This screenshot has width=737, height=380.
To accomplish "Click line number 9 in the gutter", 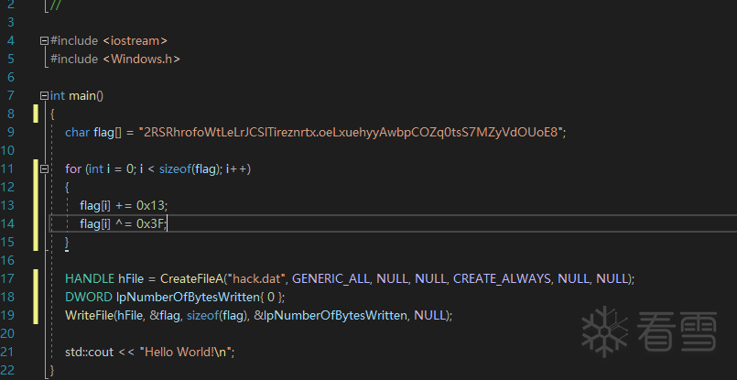I will click(10, 132).
